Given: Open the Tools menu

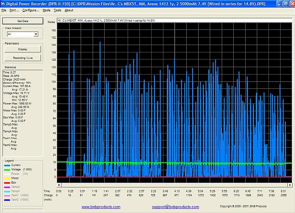Looking at the screenshot, I should pyautogui.click(x=57, y=10).
